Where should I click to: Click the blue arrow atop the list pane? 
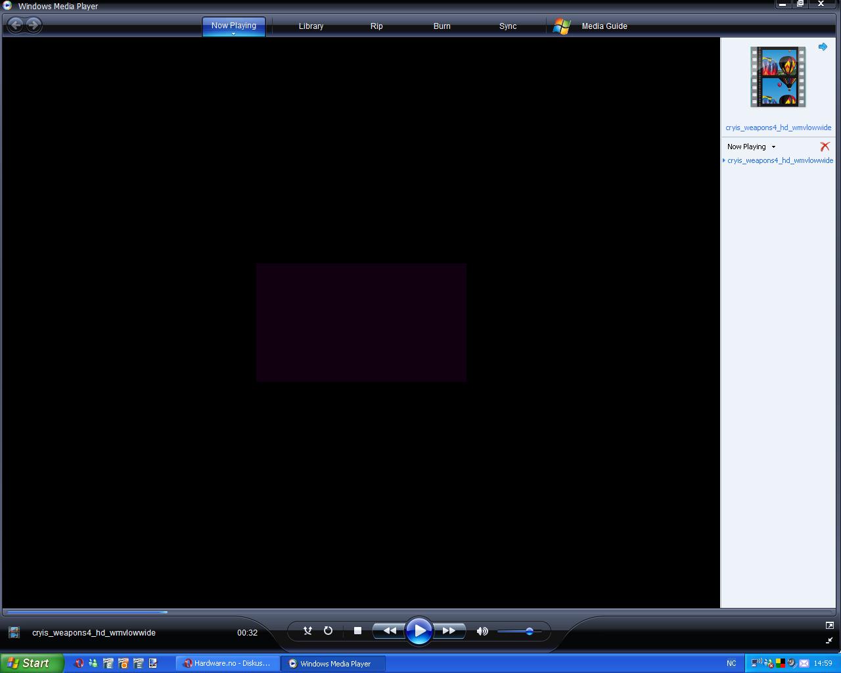coord(823,47)
